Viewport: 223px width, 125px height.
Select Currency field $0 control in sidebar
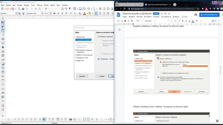pyautogui.click(x=3, y=76)
